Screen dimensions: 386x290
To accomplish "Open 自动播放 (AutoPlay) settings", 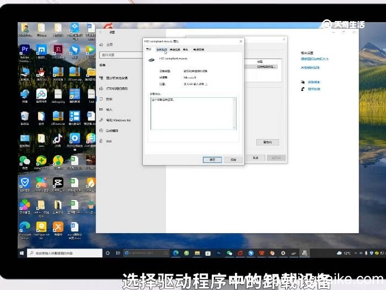I will point(109,130).
